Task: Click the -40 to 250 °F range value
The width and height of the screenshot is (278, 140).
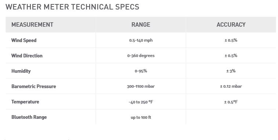Action: pos(141,102)
